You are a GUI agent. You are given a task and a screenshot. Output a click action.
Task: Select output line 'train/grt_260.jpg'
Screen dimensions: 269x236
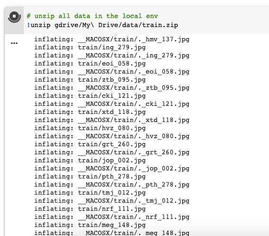coord(90,144)
